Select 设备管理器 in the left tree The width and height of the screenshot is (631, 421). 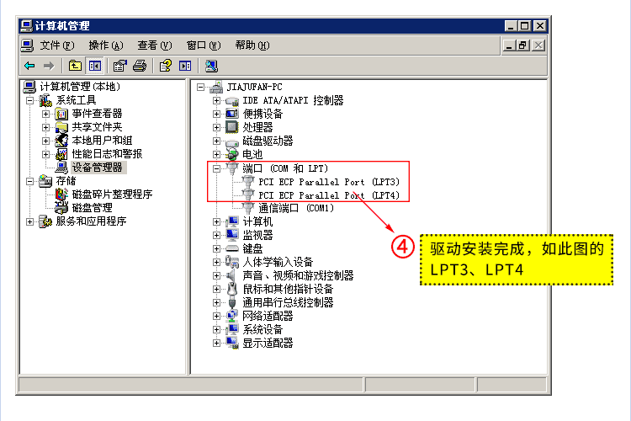click(97, 168)
